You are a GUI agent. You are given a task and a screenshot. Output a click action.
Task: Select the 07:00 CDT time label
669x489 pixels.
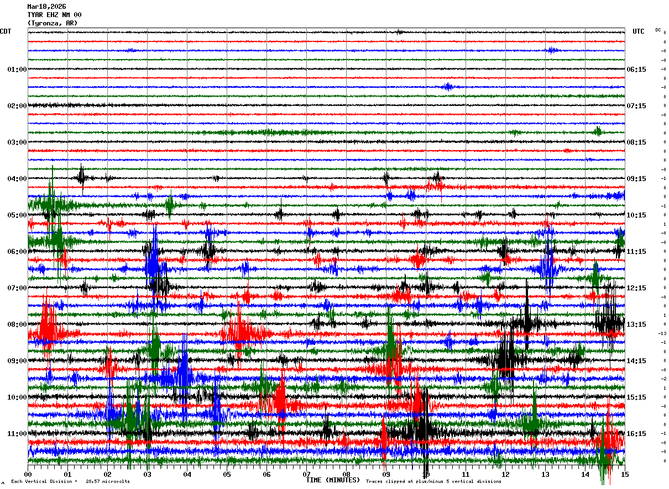coord(17,288)
